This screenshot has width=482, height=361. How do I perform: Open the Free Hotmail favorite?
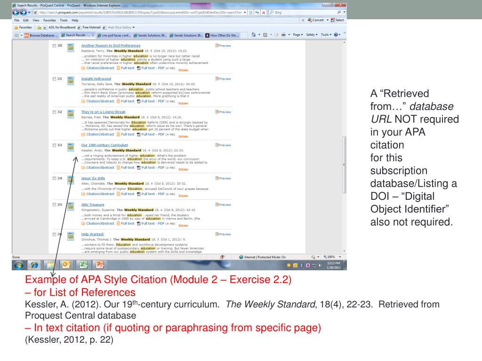click(89, 27)
